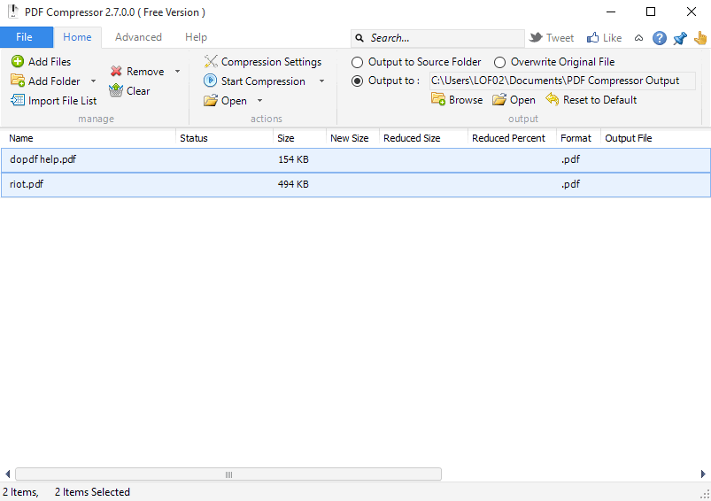
Task: Click the Import File List icon
Action: coord(18,100)
